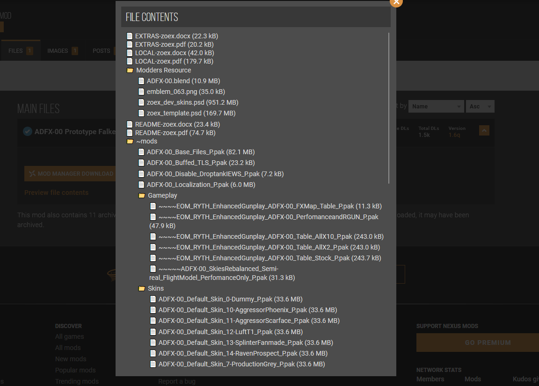Image resolution: width=539 pixels, height=386 pixels.
Task: Open the Popular mods footer link
Action: pos(75,370)
